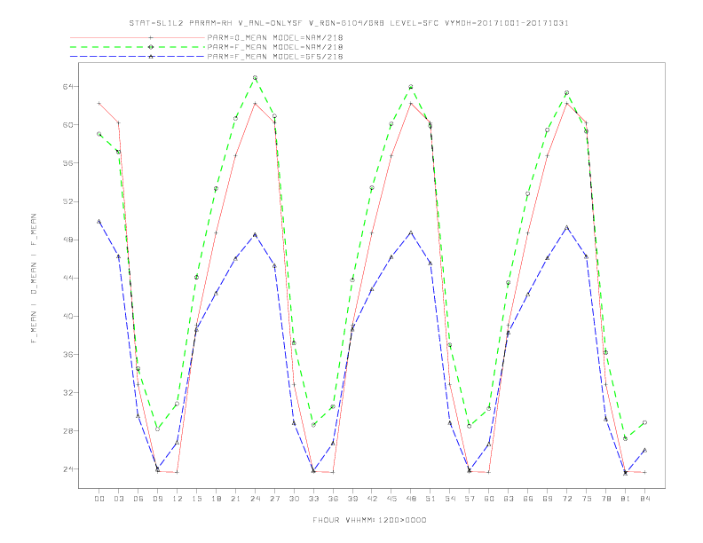The width and height of the screenshot is (703, 543).
Task: Click x-axis forecast hour label 06
Action: point(138,499)
